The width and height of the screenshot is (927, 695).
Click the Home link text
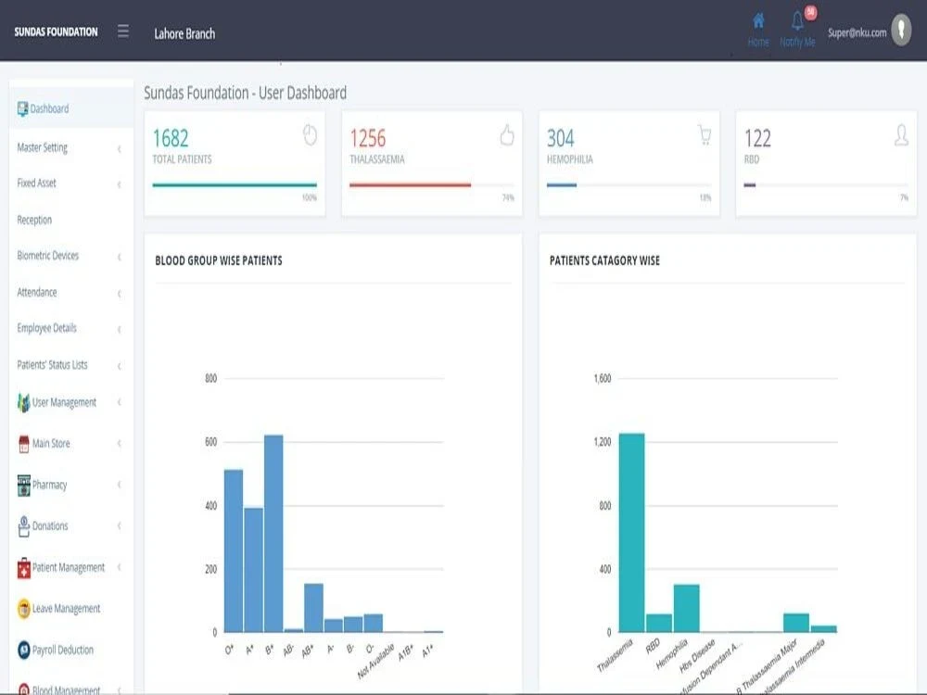click(x=758, y=42)
